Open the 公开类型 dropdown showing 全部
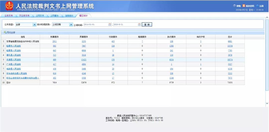Image resolution: width=269 pixels, height=132 pixels. coord(34,24)
